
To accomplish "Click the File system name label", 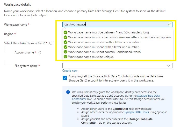I will 26,66.
